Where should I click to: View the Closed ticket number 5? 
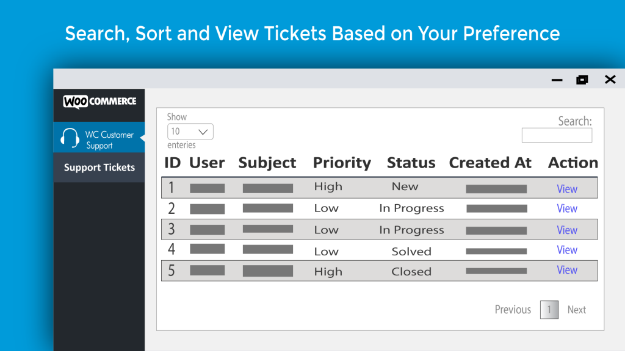(567, 270)
